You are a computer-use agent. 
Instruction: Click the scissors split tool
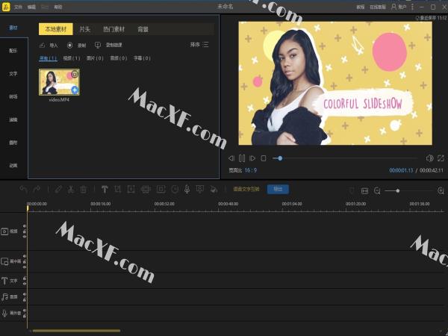71,189
